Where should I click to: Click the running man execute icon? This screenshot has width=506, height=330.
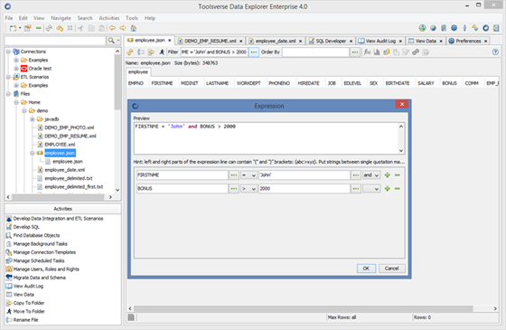pos(162,52)
